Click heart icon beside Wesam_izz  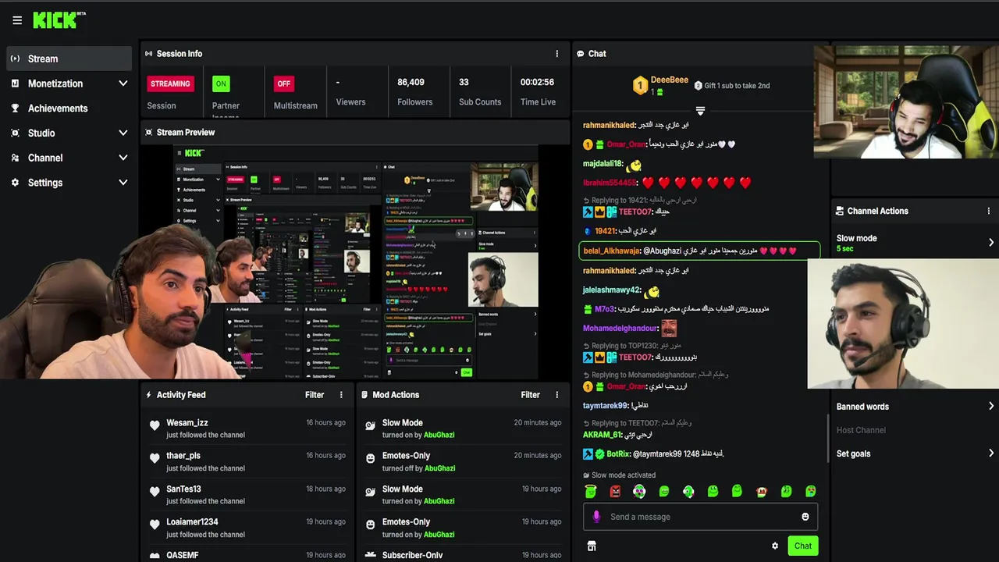155,425
